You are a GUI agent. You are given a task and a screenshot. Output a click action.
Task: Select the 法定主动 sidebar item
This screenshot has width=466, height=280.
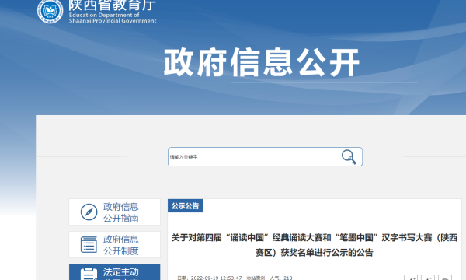114,272
